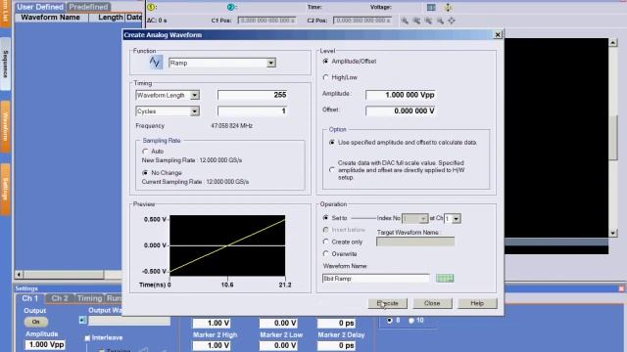This screenshot has height=352, width=627.
Task: Select Use specified amplitude and offset option
Action: click(332, 143)
